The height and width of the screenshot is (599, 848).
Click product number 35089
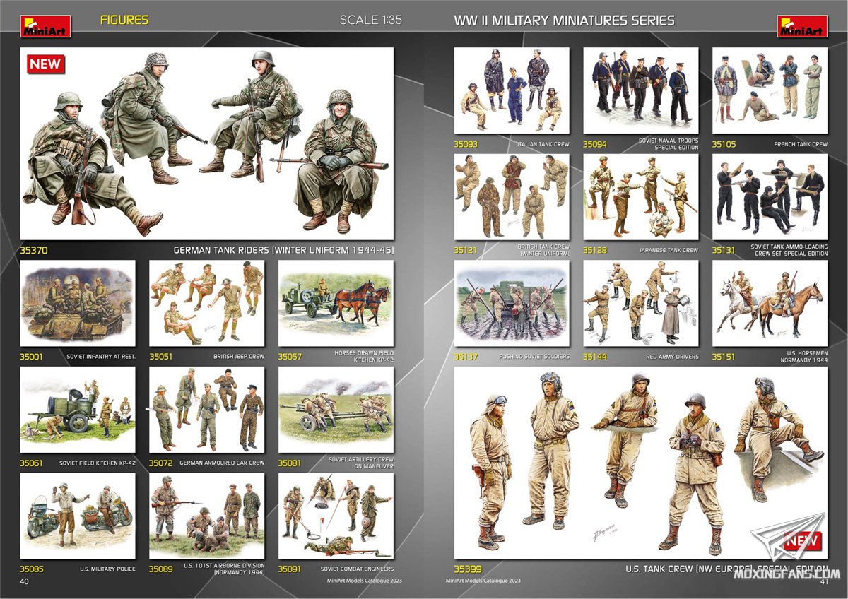161,569
